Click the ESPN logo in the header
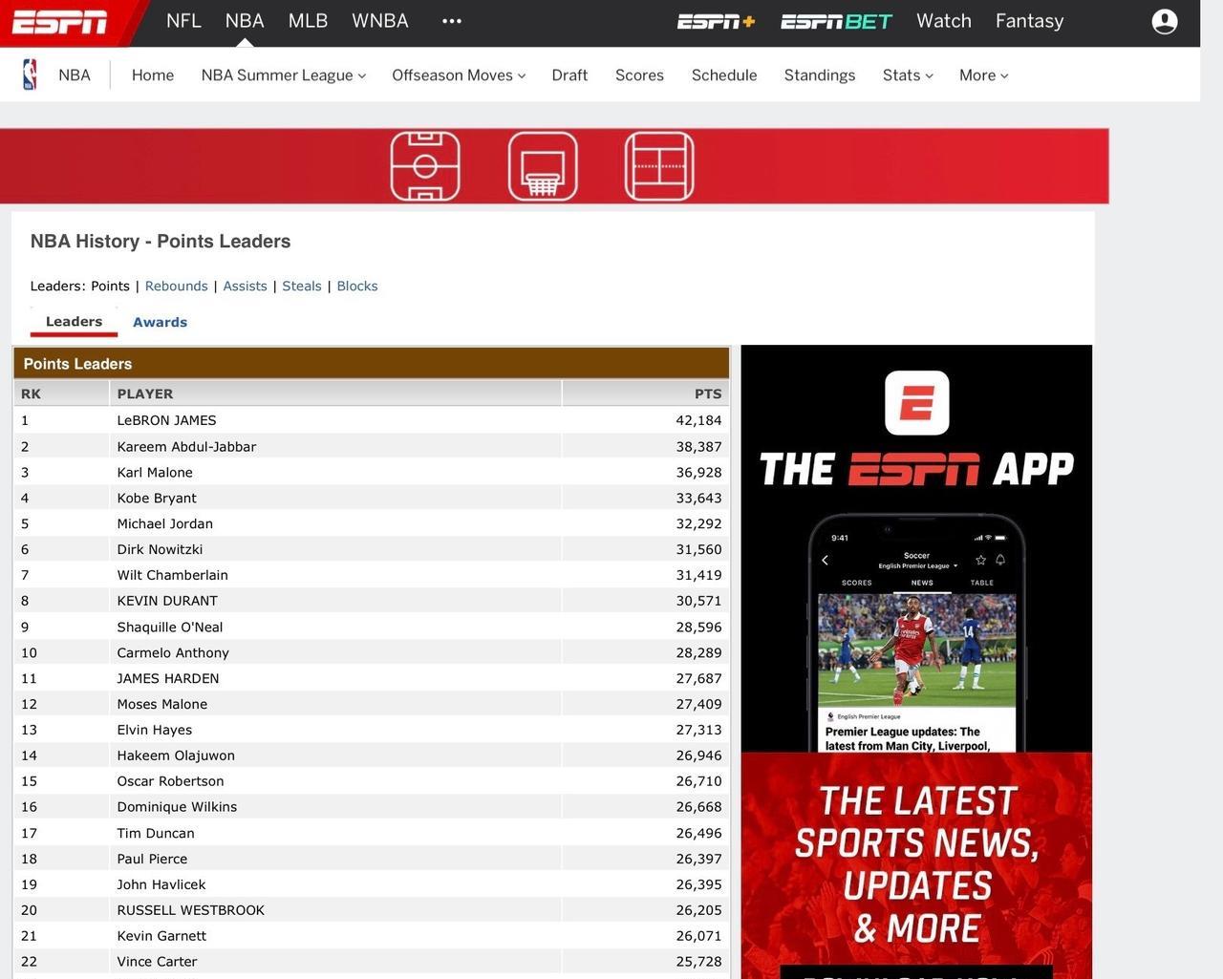This screenshot has width=1223, height=979. pos(59,22)
